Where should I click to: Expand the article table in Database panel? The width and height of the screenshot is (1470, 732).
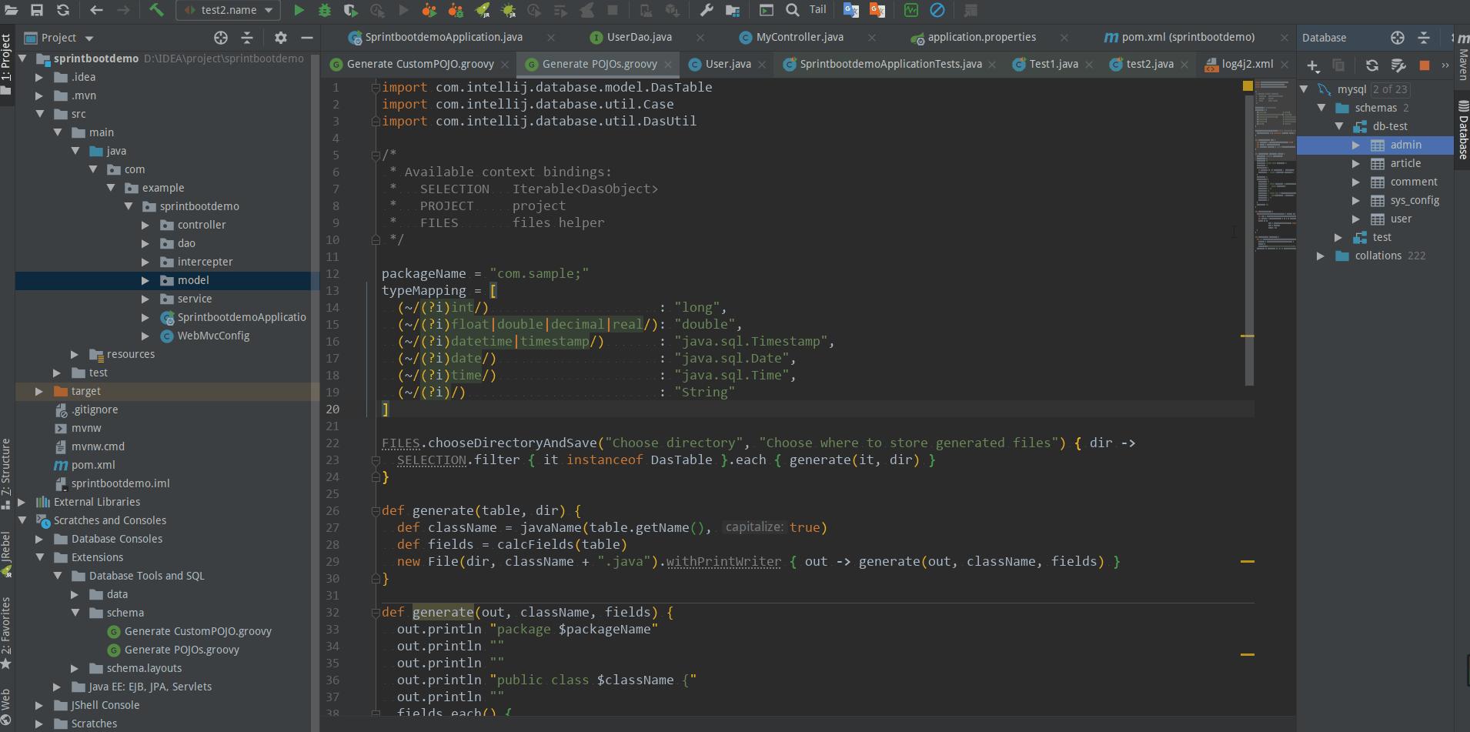pyautogui.click(x=1356, y=163)
